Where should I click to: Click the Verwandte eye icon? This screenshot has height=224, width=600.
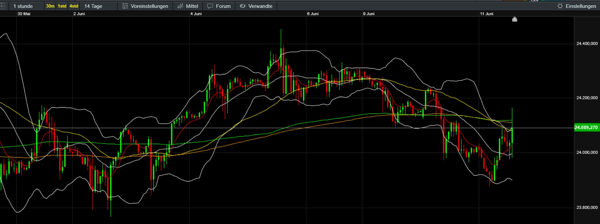click(243, 6)
